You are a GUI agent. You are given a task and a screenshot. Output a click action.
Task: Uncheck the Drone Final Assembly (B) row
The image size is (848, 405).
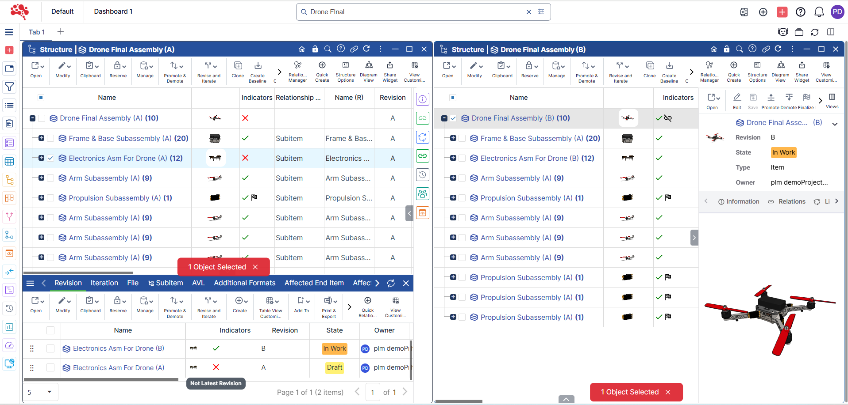pos(453,118)
